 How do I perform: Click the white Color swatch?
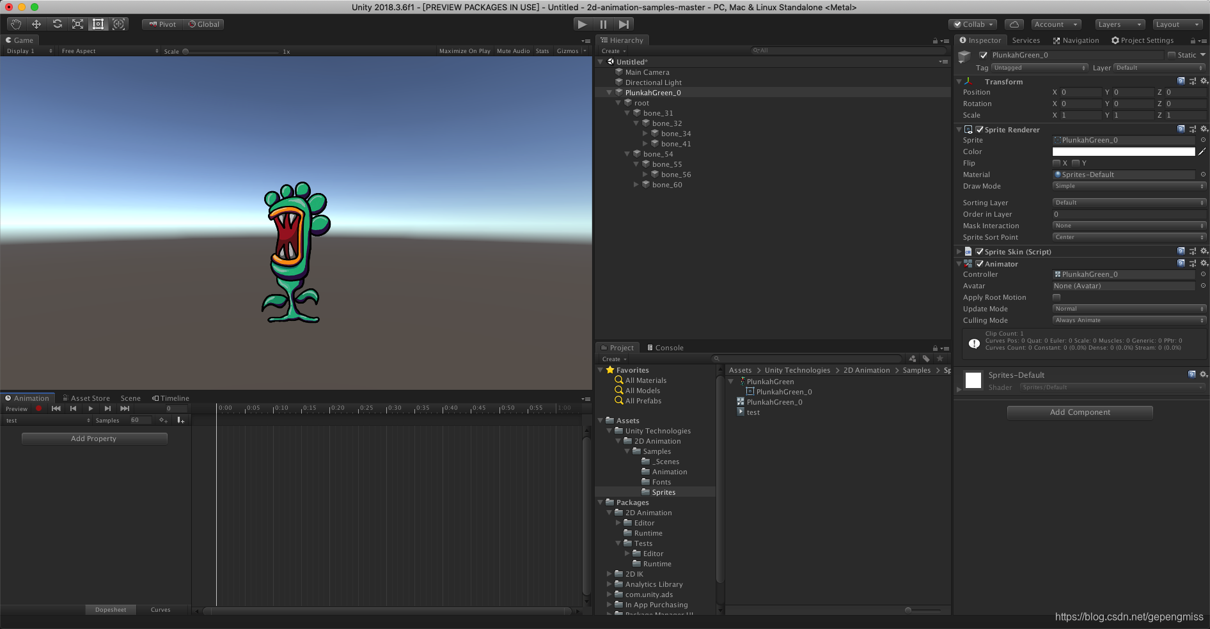pos(1124,151)
